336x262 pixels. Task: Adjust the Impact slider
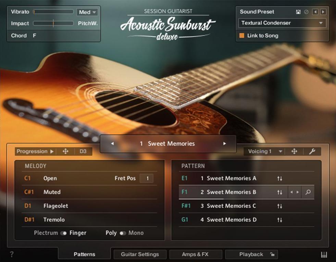[53, 24]
